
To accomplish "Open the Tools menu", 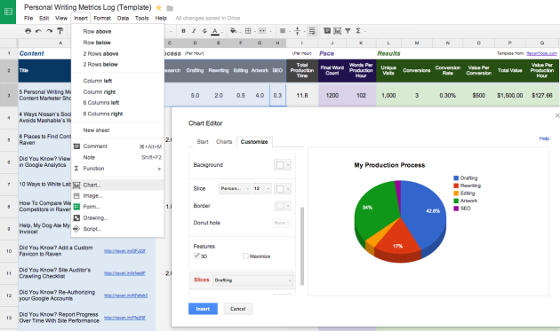I will pos(142,18).
